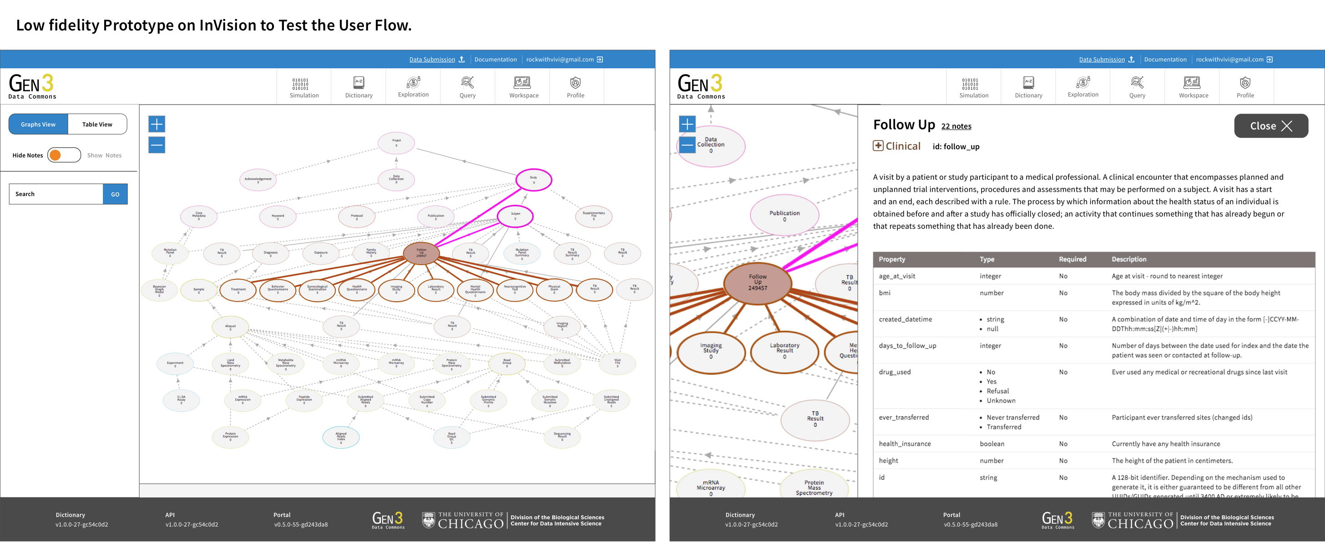Select Aliquot node in left graph
Viewport: 1325px width, 543px height.
(230, 327)
